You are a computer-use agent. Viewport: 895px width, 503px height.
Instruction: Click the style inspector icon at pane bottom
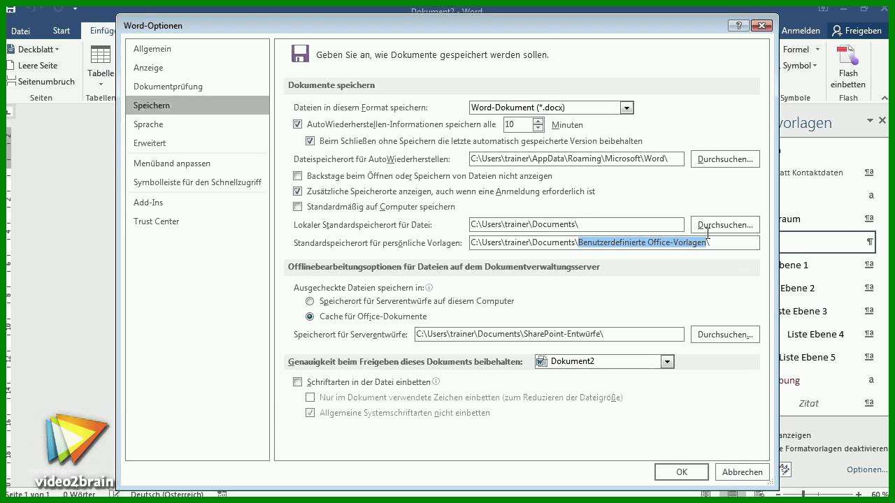point(785,469)
